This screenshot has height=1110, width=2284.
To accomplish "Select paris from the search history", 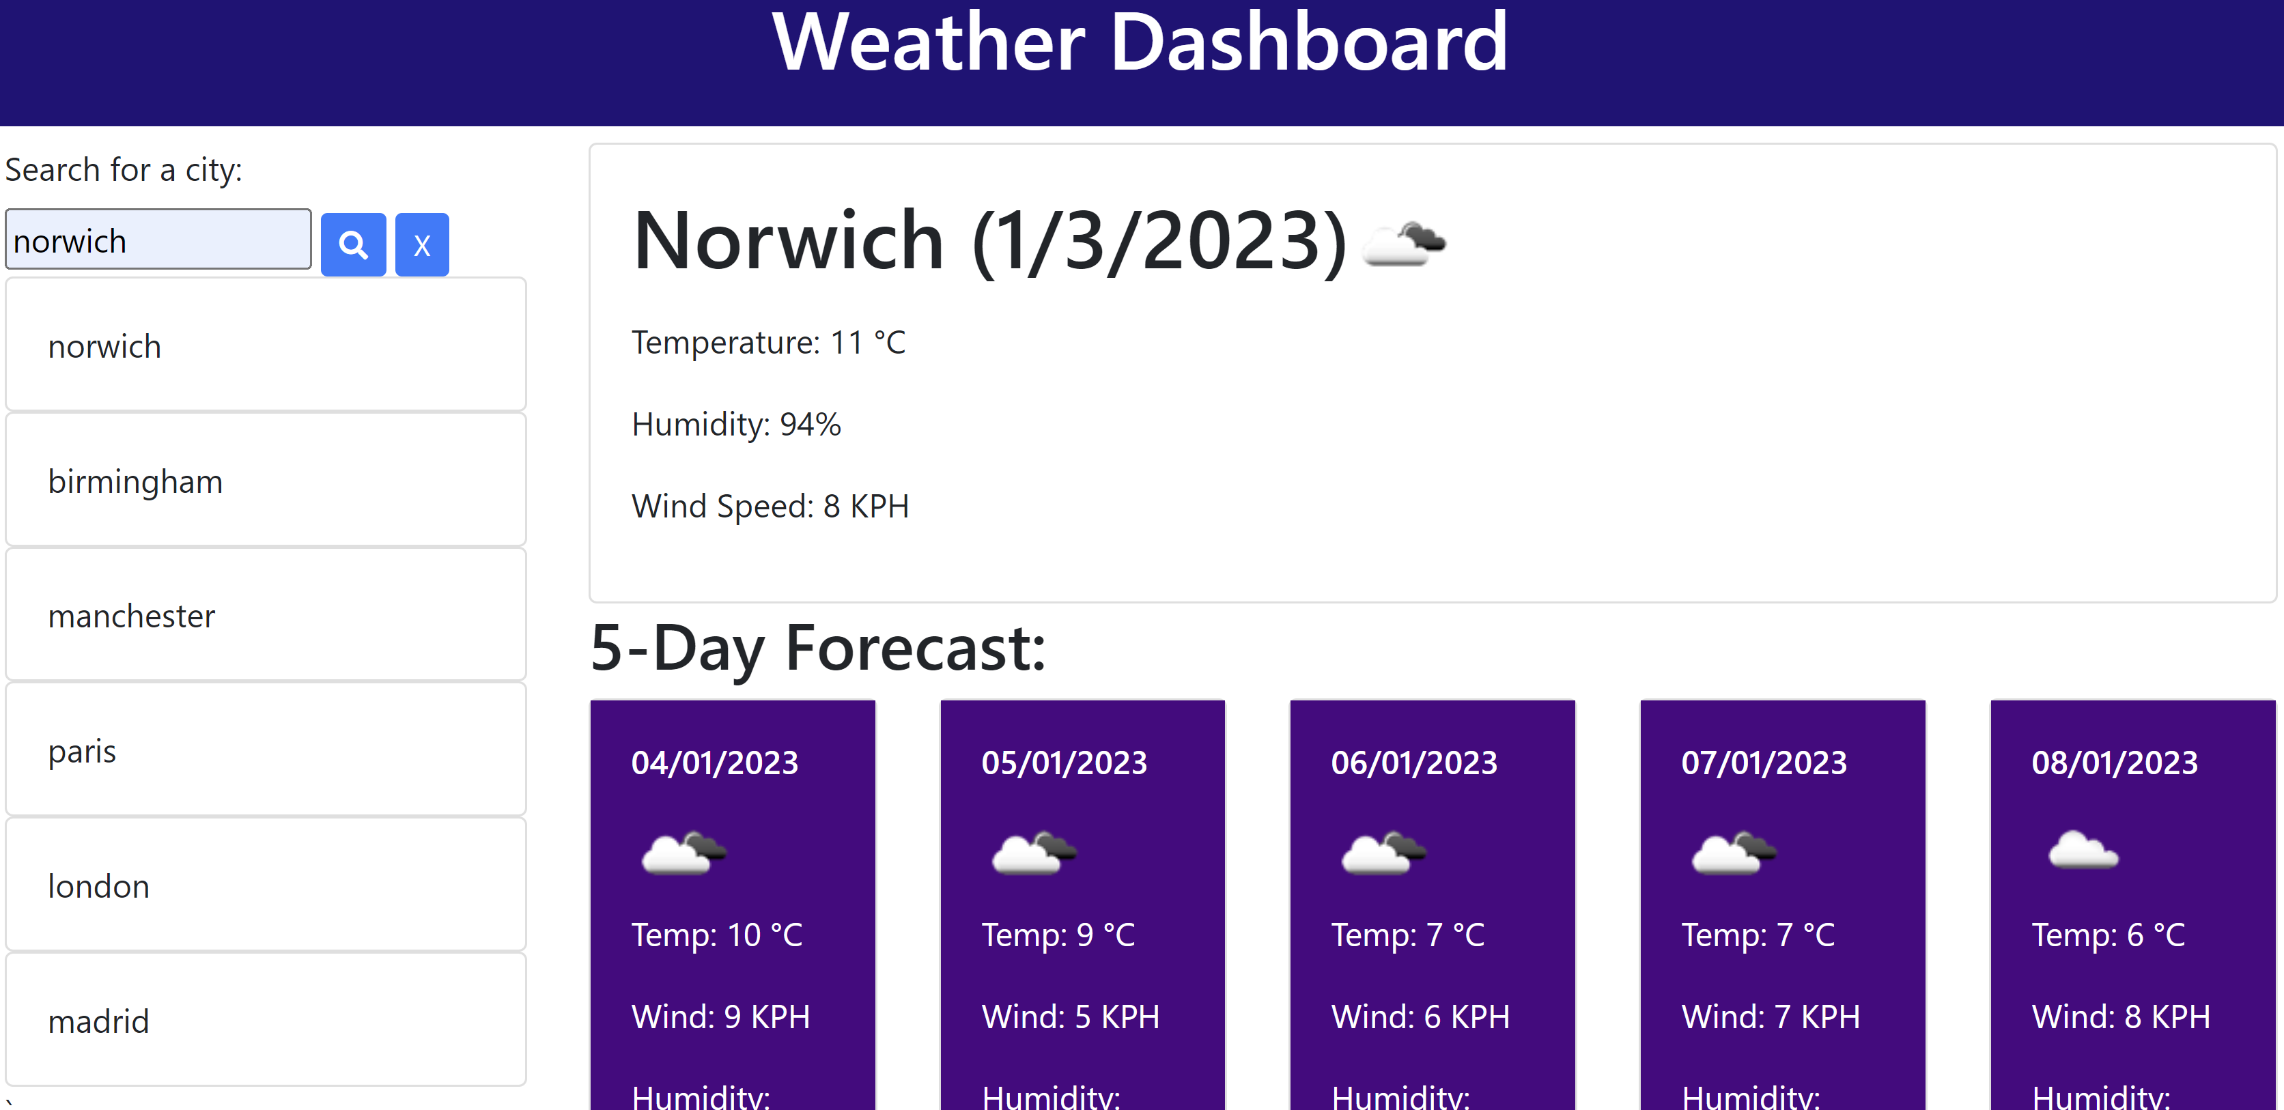I will [x=265, y=750].
